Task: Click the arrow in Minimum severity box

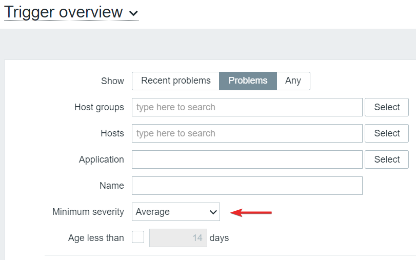Action: pos(213,212)
